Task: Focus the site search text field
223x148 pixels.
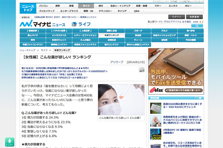Action: click(169, 26)
